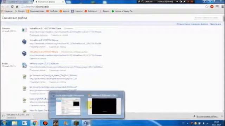Click the Удалить все link
The image size is (225, 126).
coord(215,24)
